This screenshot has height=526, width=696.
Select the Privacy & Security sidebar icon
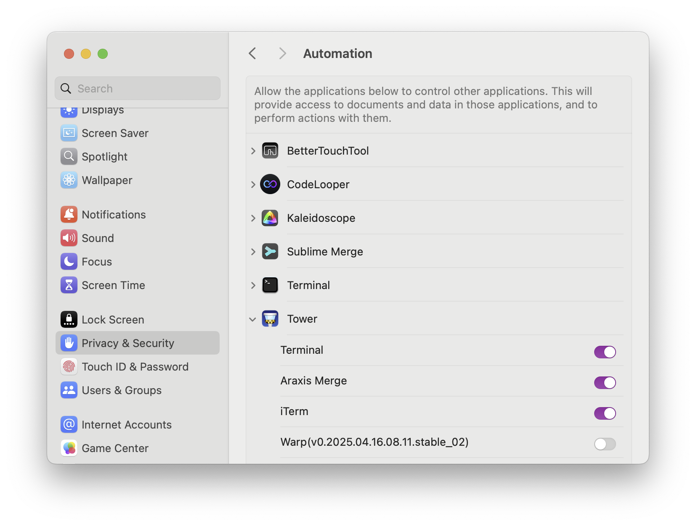[x=69, y=343]
